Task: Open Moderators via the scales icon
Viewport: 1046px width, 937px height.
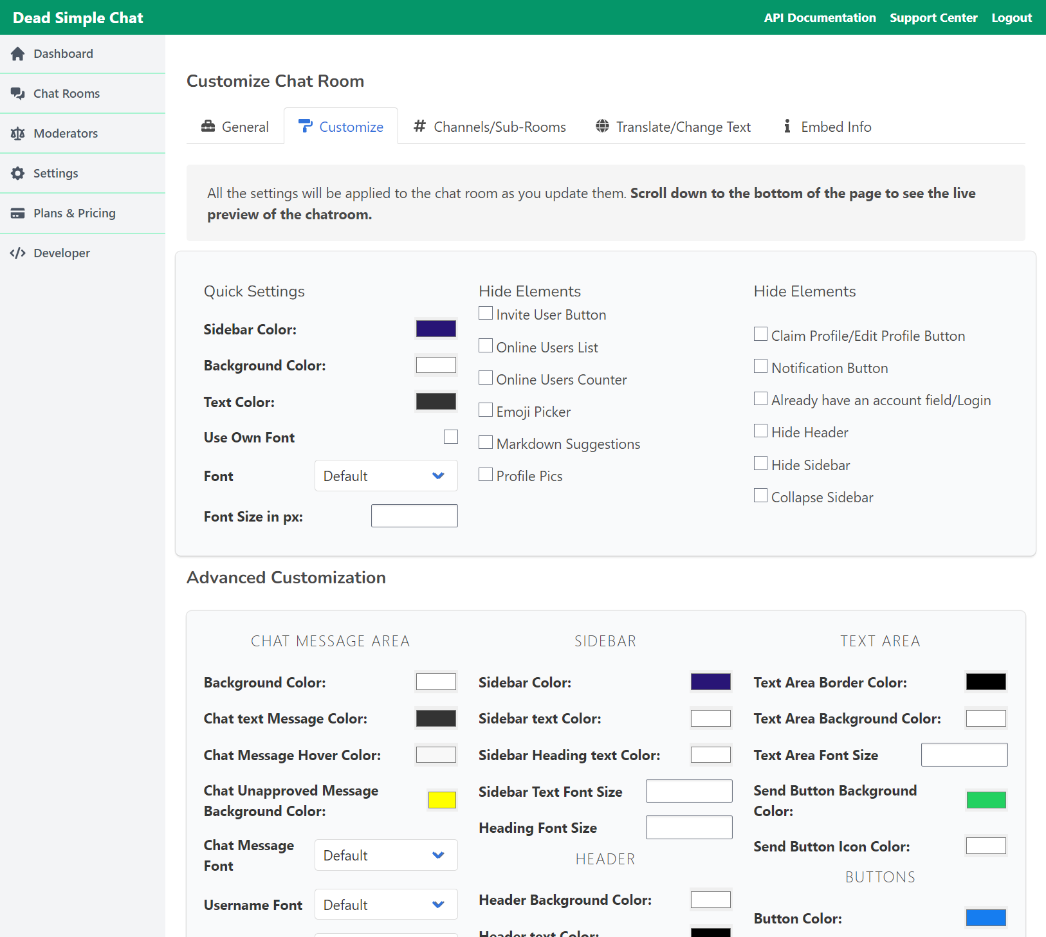Action: tap(18, 133)
